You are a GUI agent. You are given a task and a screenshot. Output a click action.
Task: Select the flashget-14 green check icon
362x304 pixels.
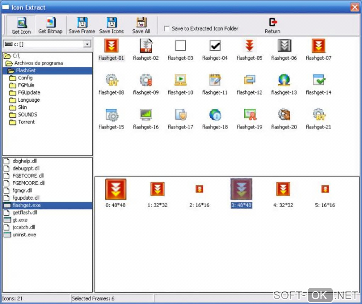318,84
